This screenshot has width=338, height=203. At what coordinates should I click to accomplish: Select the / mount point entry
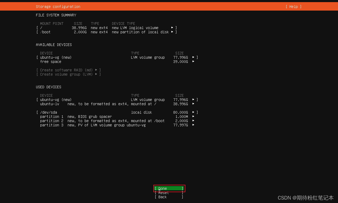point(107,28)
